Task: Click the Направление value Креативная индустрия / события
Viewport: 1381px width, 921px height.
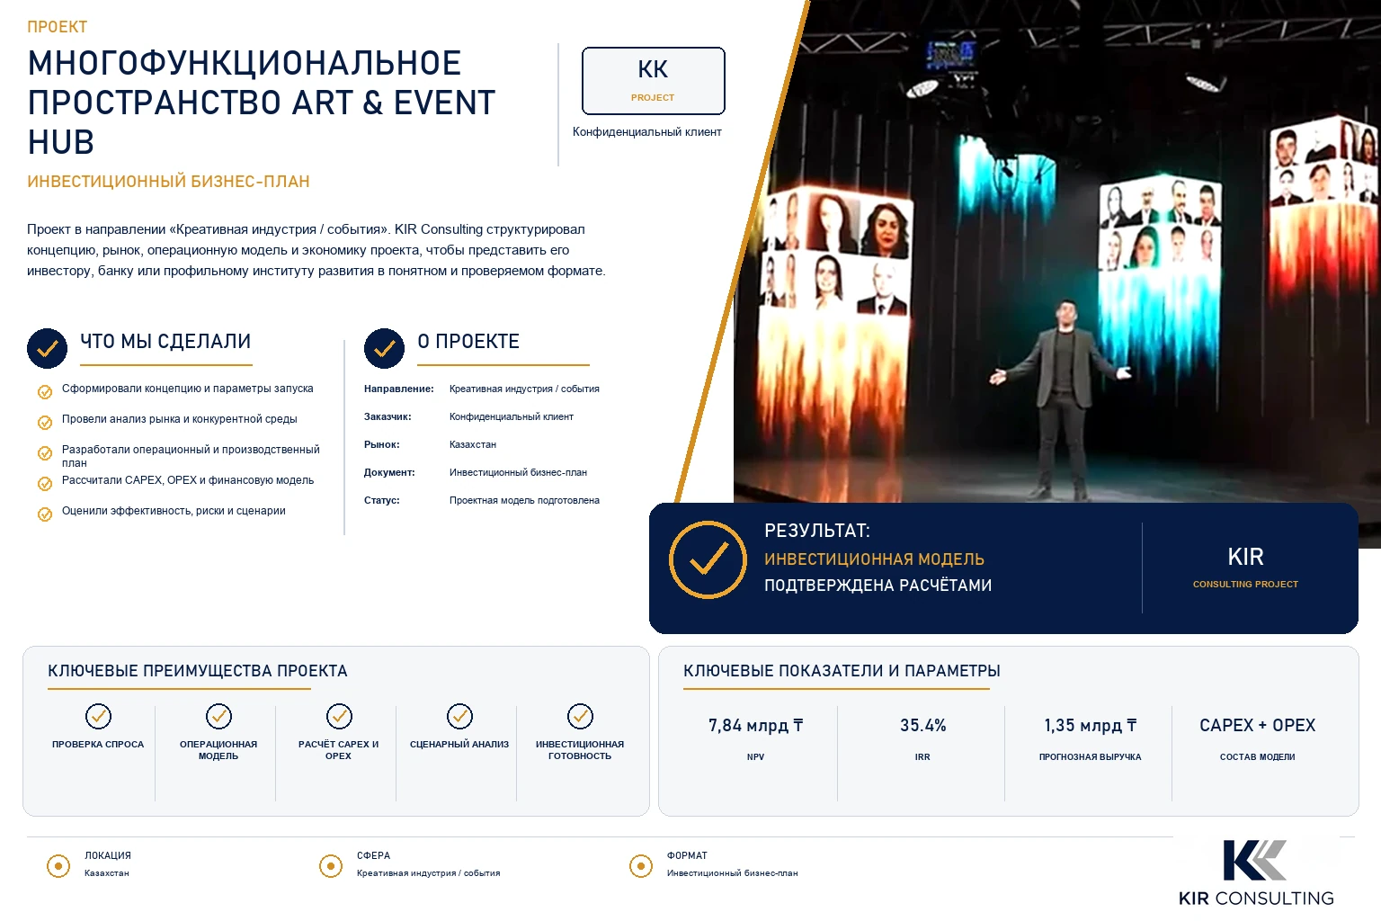Action: [x=524, y=389]
